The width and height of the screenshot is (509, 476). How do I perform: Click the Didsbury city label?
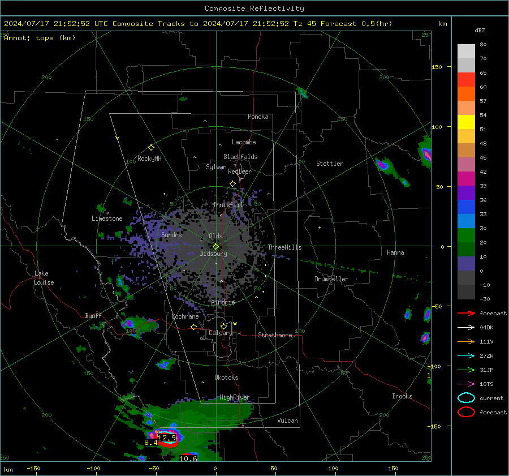tap(213, 254)
